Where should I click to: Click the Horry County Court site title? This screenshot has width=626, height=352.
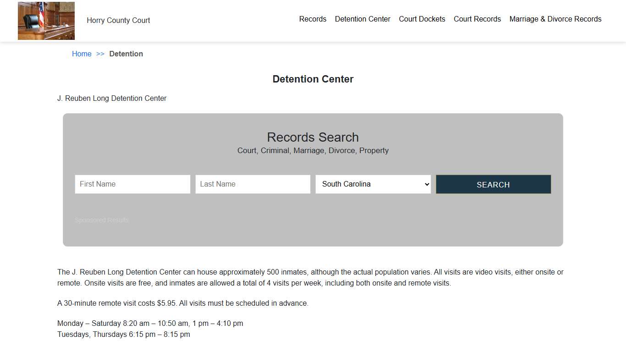click(x=118, y=20)
